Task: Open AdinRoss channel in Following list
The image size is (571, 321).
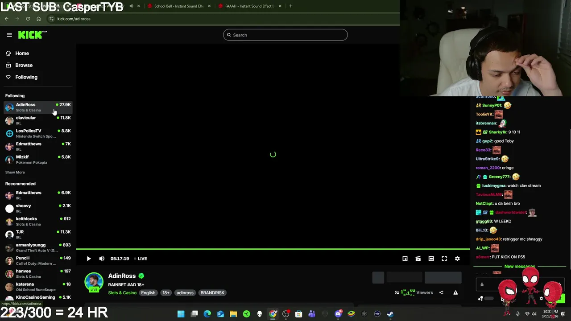Action: coord(38,107)
